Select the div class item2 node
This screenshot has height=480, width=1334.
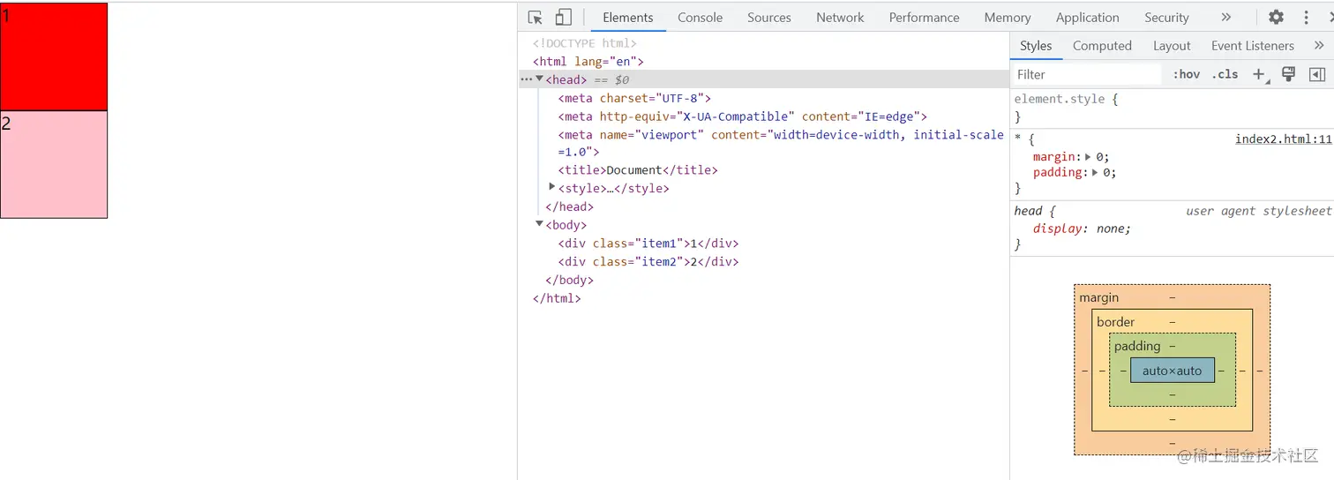point(648,262)
